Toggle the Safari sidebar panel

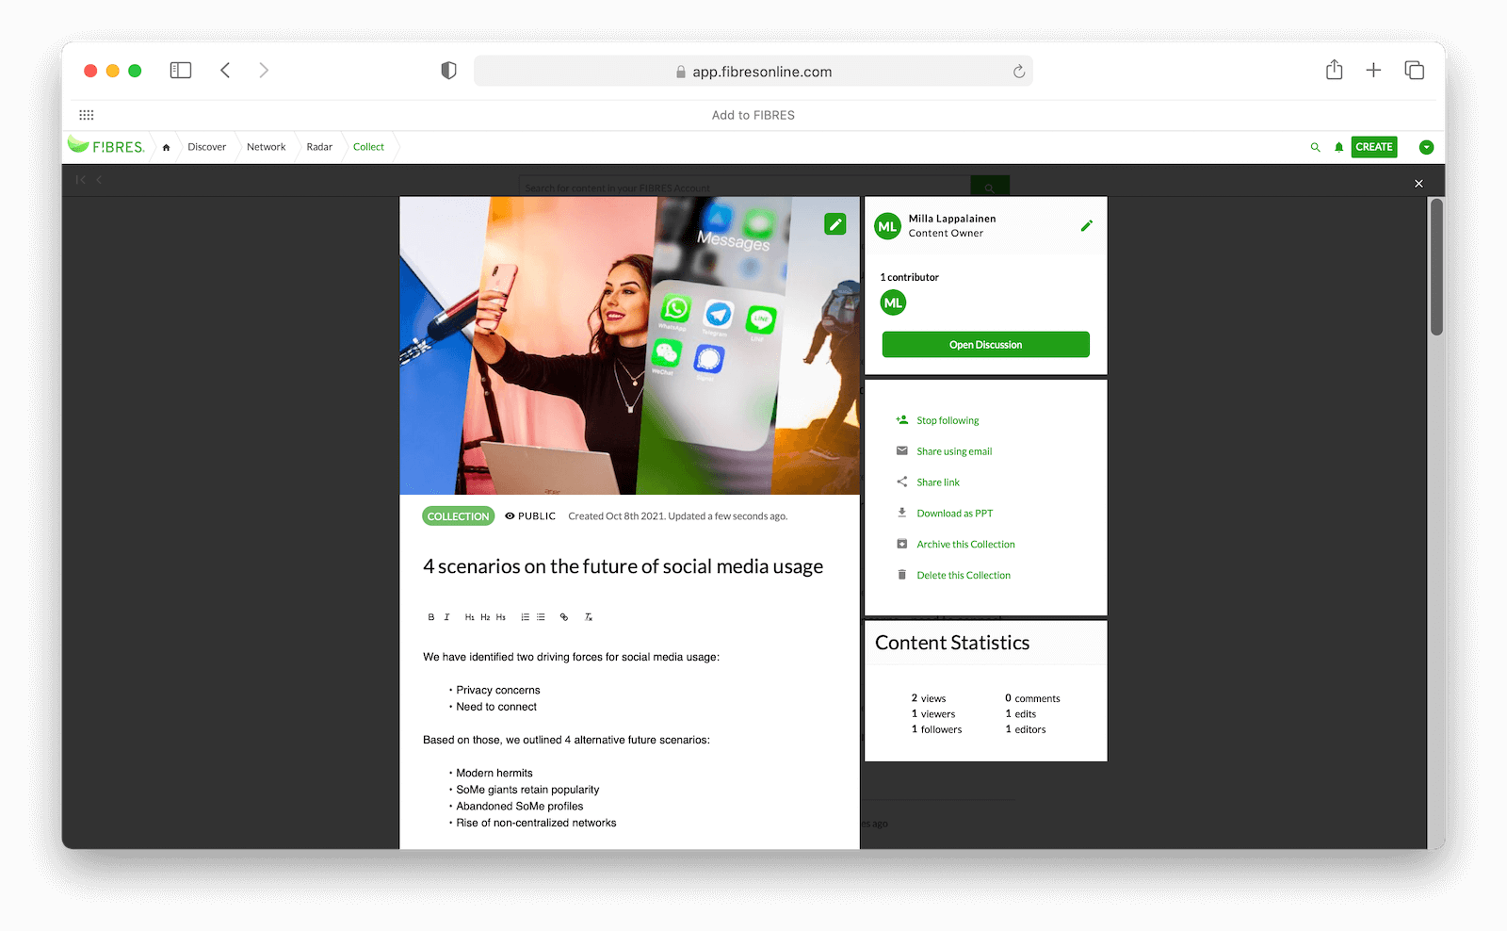(x=181, y=71)
